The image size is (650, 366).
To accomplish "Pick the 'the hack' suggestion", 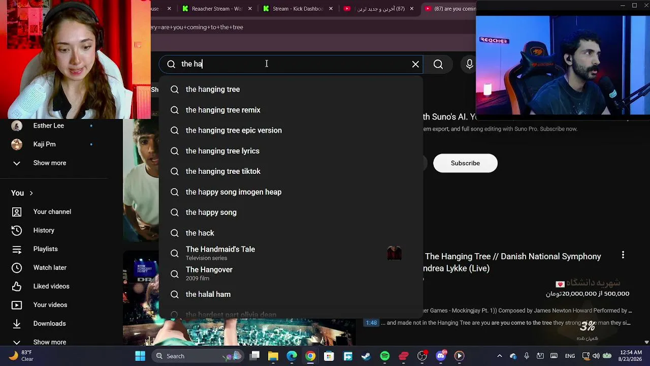I will (x=291, y=233).
